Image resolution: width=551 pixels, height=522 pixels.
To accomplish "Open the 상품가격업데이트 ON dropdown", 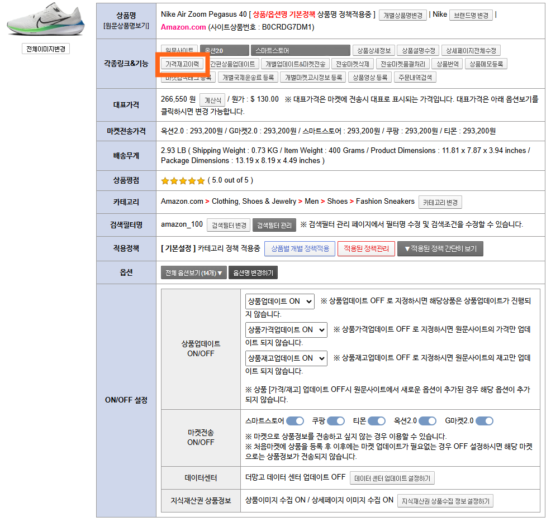I will [286, 329].
